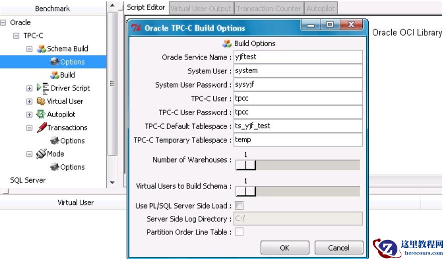Cancel the Build Options dialog
The image size is (446, 259).
point(339,247)
